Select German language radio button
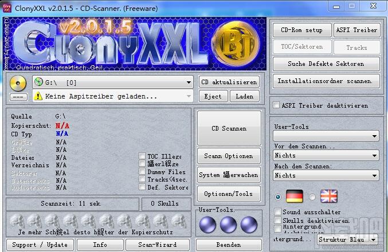 click(x=278, y=197)
